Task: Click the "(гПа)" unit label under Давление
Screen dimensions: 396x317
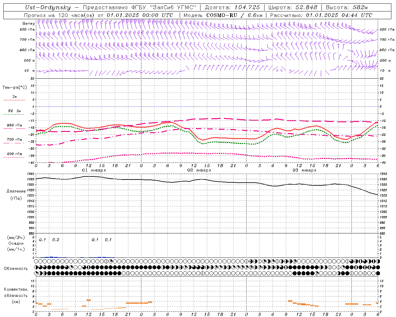Action: point(16,198)
